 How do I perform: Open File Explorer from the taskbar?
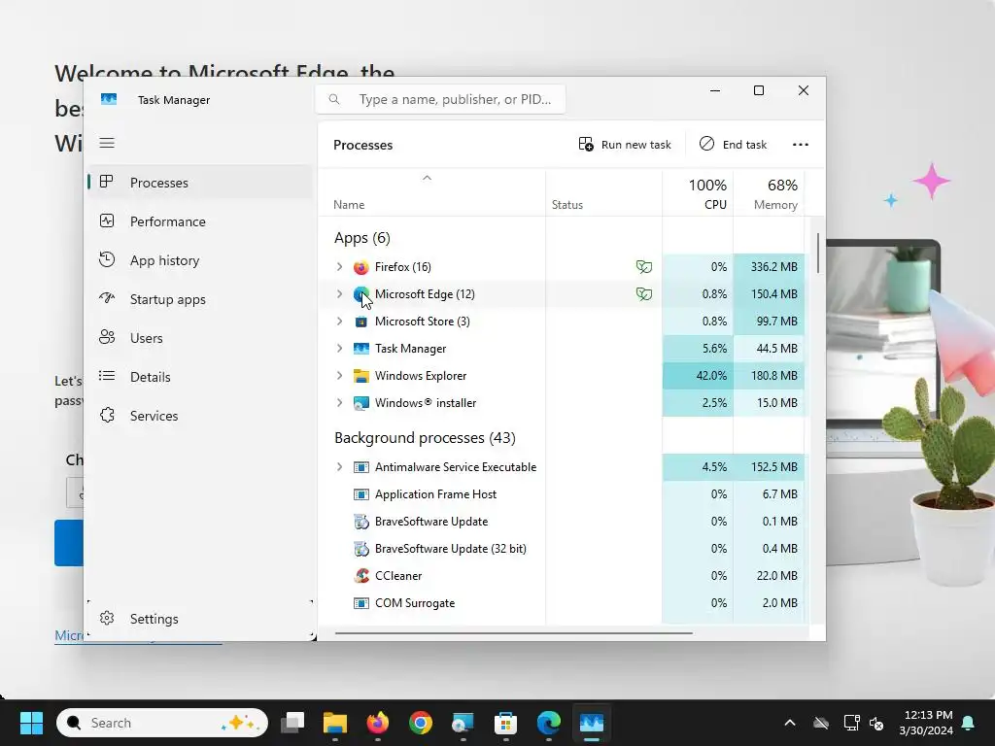(x=335, y=723)
